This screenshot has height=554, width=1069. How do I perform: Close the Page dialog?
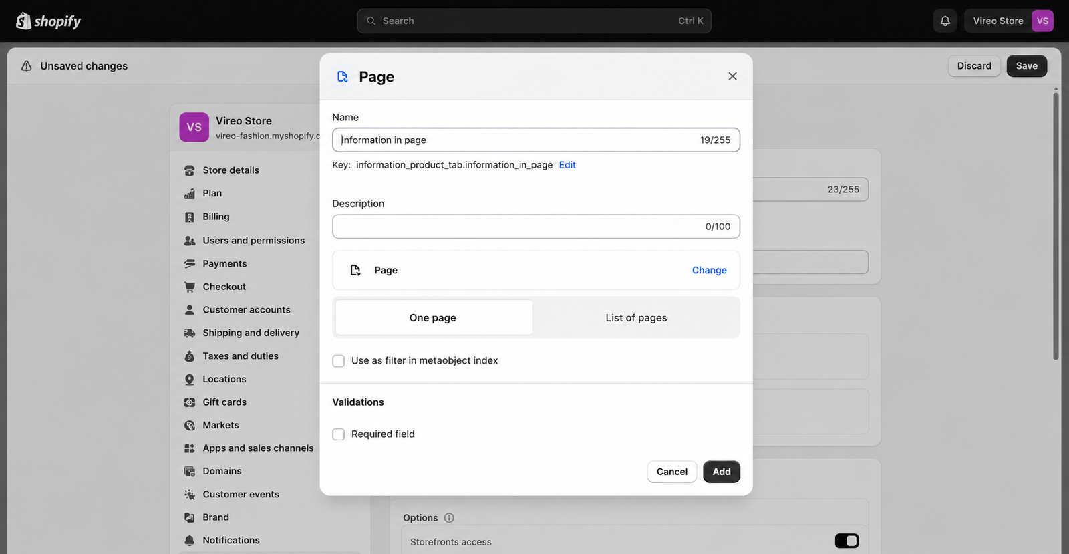(732, 76)
